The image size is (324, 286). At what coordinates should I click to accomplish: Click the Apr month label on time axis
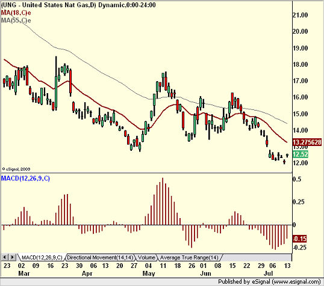pyautogui.click(x=87, y=273)
